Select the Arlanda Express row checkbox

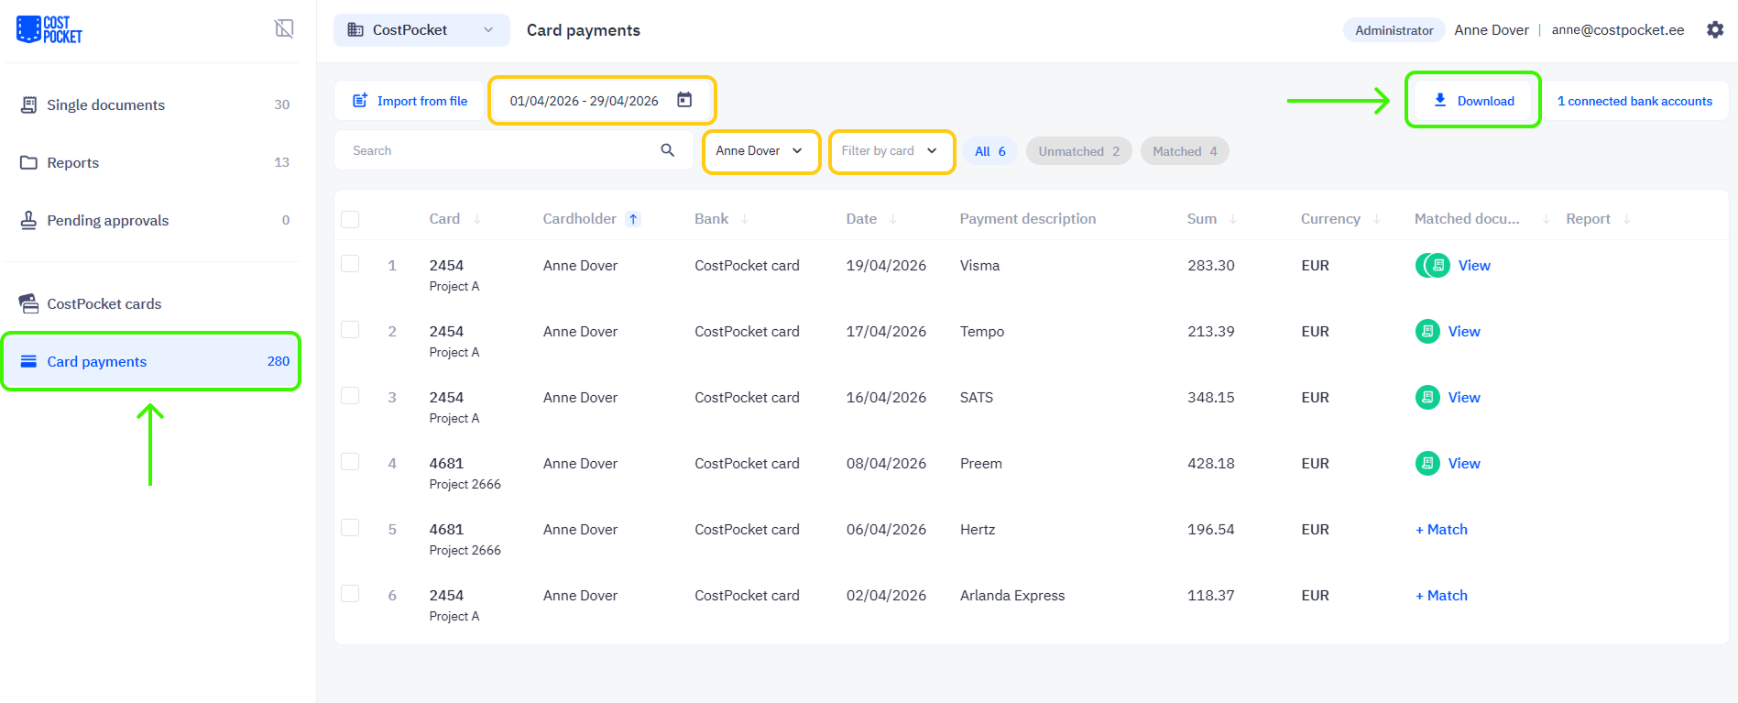pos(350,593)
